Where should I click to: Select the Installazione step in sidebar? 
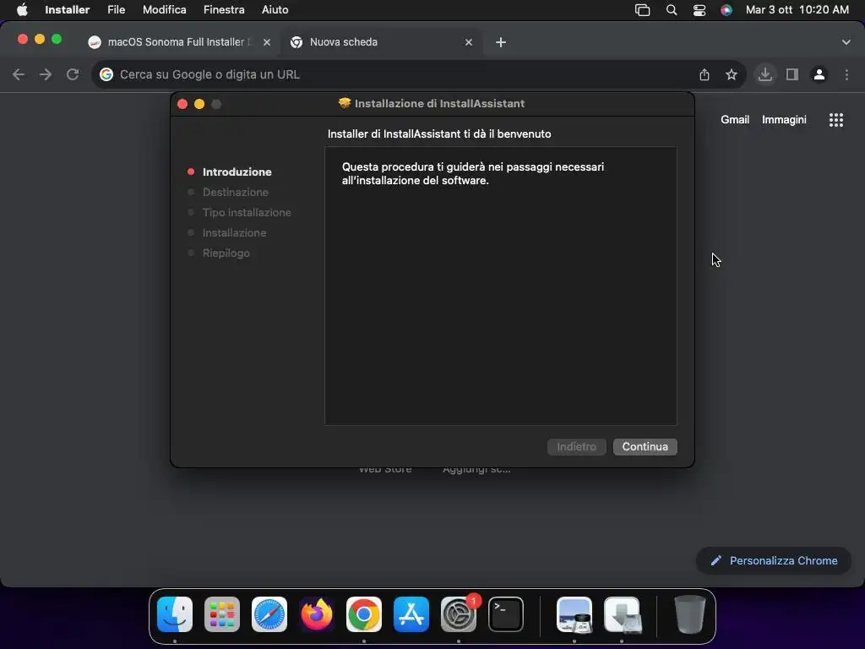click(x=234, y=233)
